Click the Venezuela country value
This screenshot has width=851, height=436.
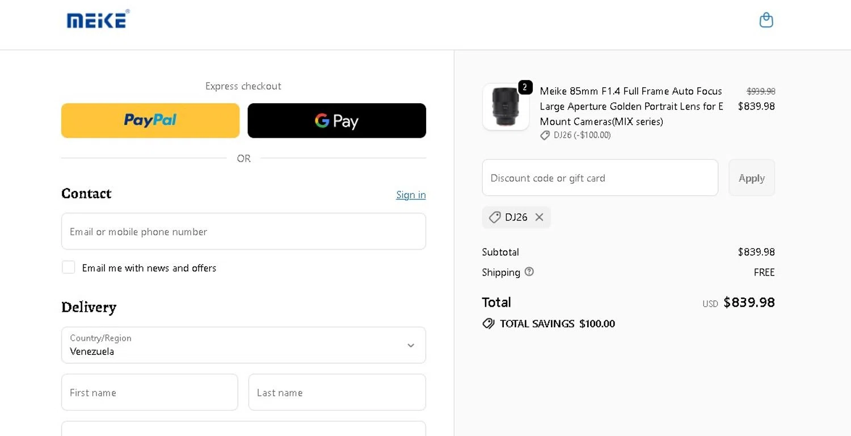92,352
